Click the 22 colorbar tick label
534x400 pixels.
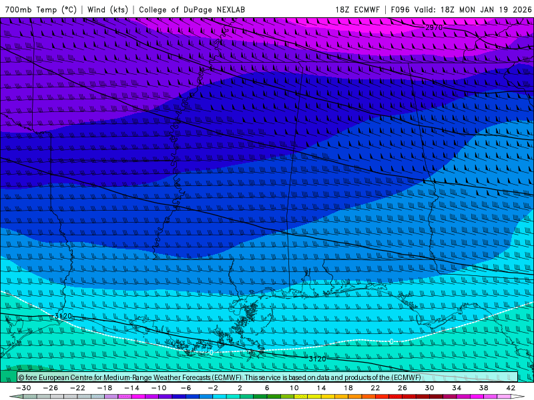coord(375,388)
